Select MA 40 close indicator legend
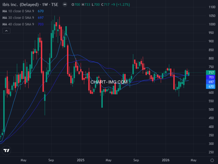The width and height of the screenshot is (218, 164). 18,24
